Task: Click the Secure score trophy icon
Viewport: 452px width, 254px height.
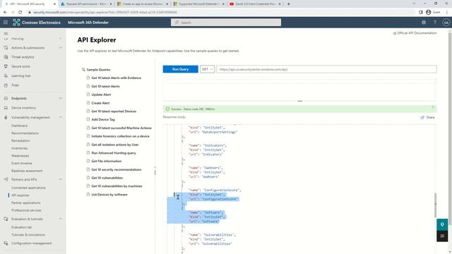Action: pos(6,66)
